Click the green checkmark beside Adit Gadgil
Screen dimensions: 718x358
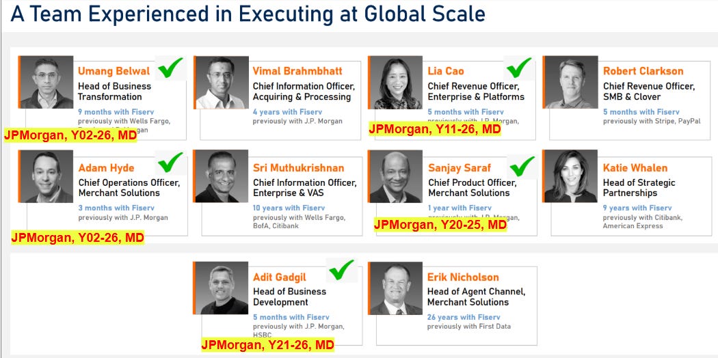[342, 270]
